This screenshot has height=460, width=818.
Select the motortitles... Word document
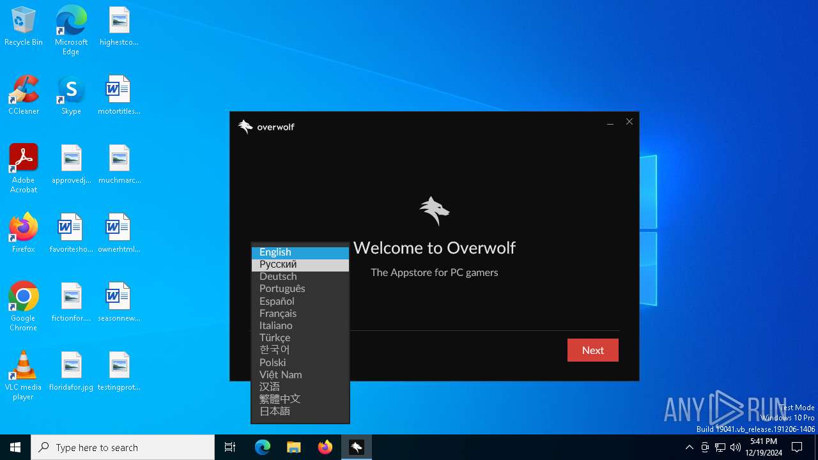tap(119, 96)
